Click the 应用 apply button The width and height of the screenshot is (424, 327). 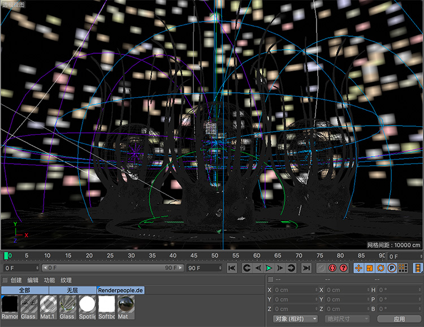[399, 319]
